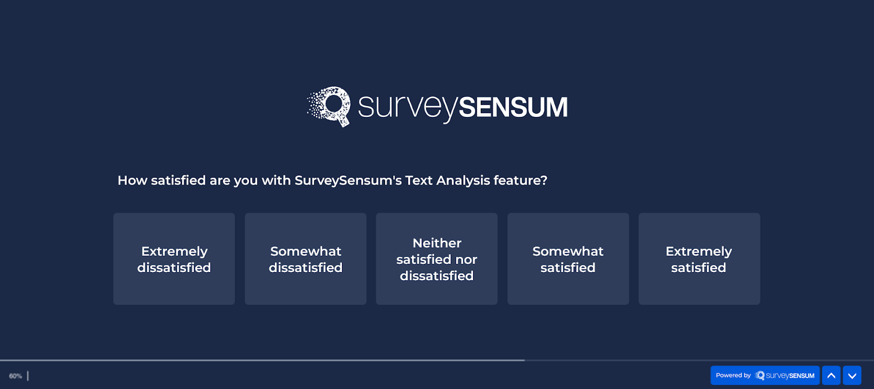This screenshot has height=389, width=874.
Task: Click the cursor marker next to 60%
Action: coord(27,375)
